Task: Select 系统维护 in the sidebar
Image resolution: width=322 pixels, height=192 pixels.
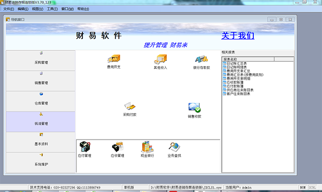Action: pyautogui.click(x=41, y=163)
